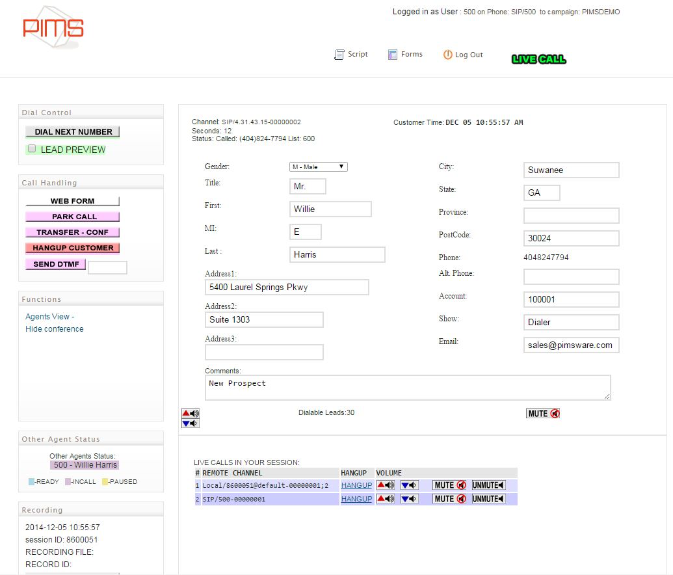This screenshot has height=575, width=673.
Task: Click inside the Comments text area
Action: click(408, 387)
